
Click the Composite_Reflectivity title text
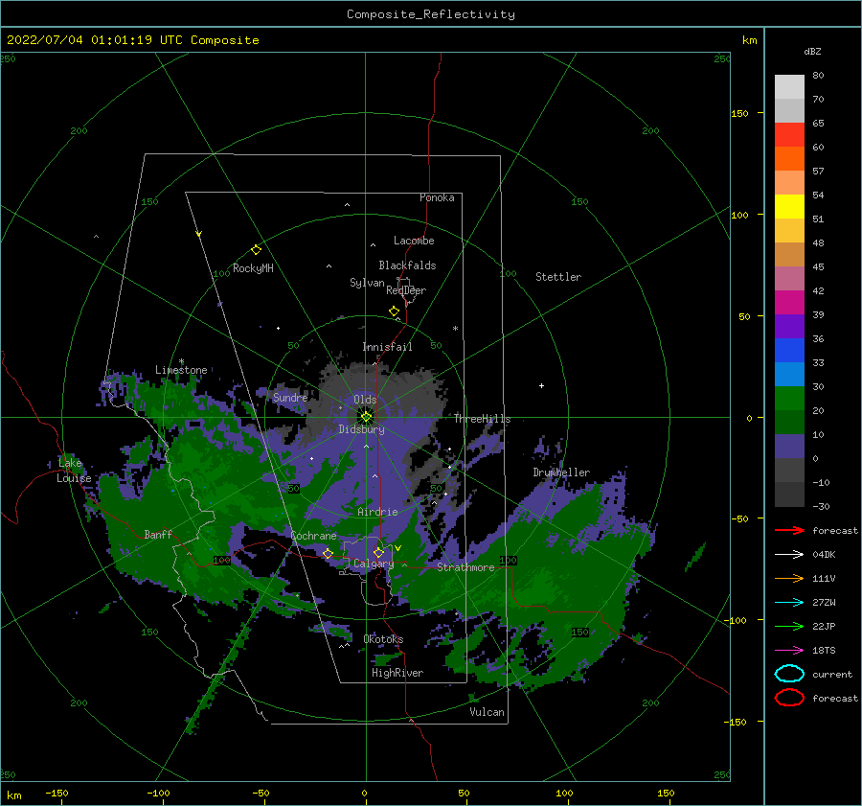click(431, 14)
